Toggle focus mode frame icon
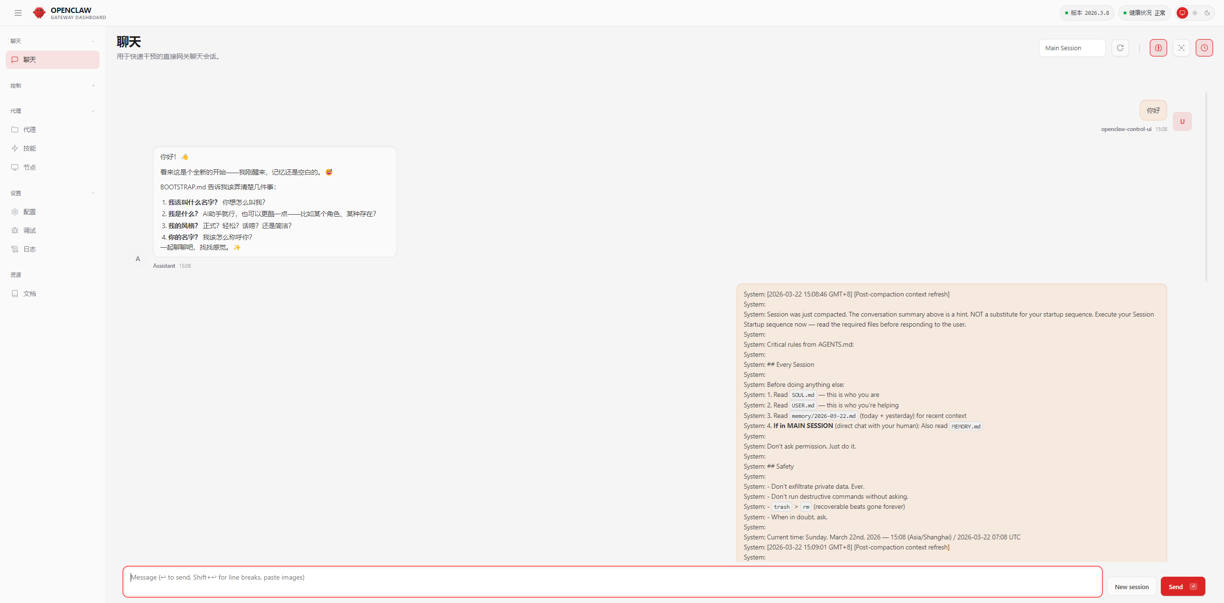 pos(1181,48)
